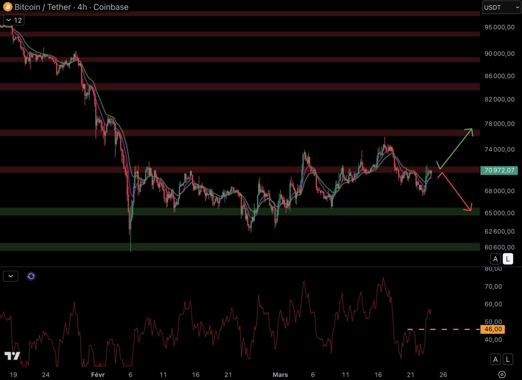The height and width of the screenshot is (380, 522).
Task: Open the USDT currency dropdown
Action: (x=501, y=7)
